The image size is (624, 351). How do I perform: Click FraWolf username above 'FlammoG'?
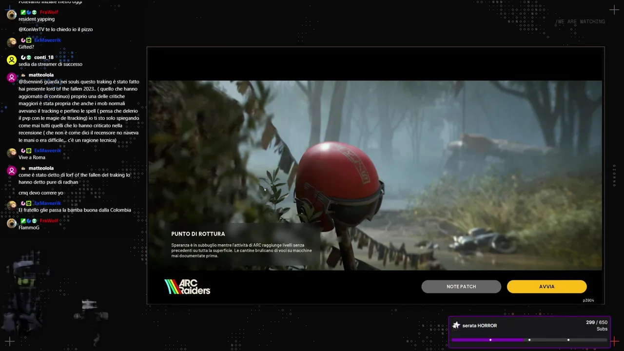[x=49, y=221]
